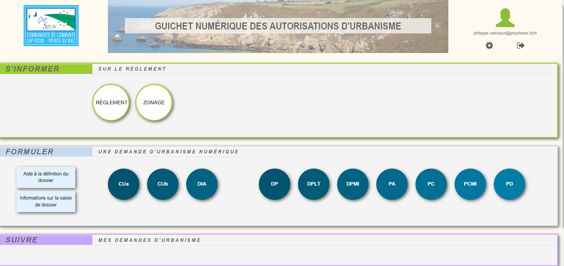Click the S'INFORMER section header

(x=46, y=69)
